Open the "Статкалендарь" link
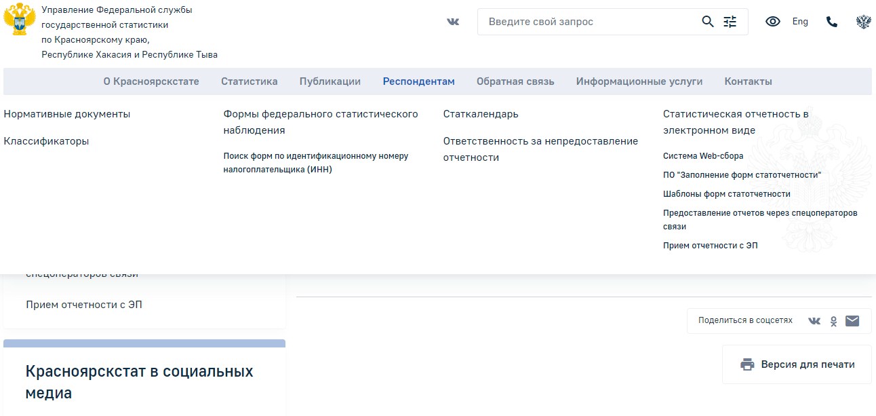 click(x=481, y=114)
